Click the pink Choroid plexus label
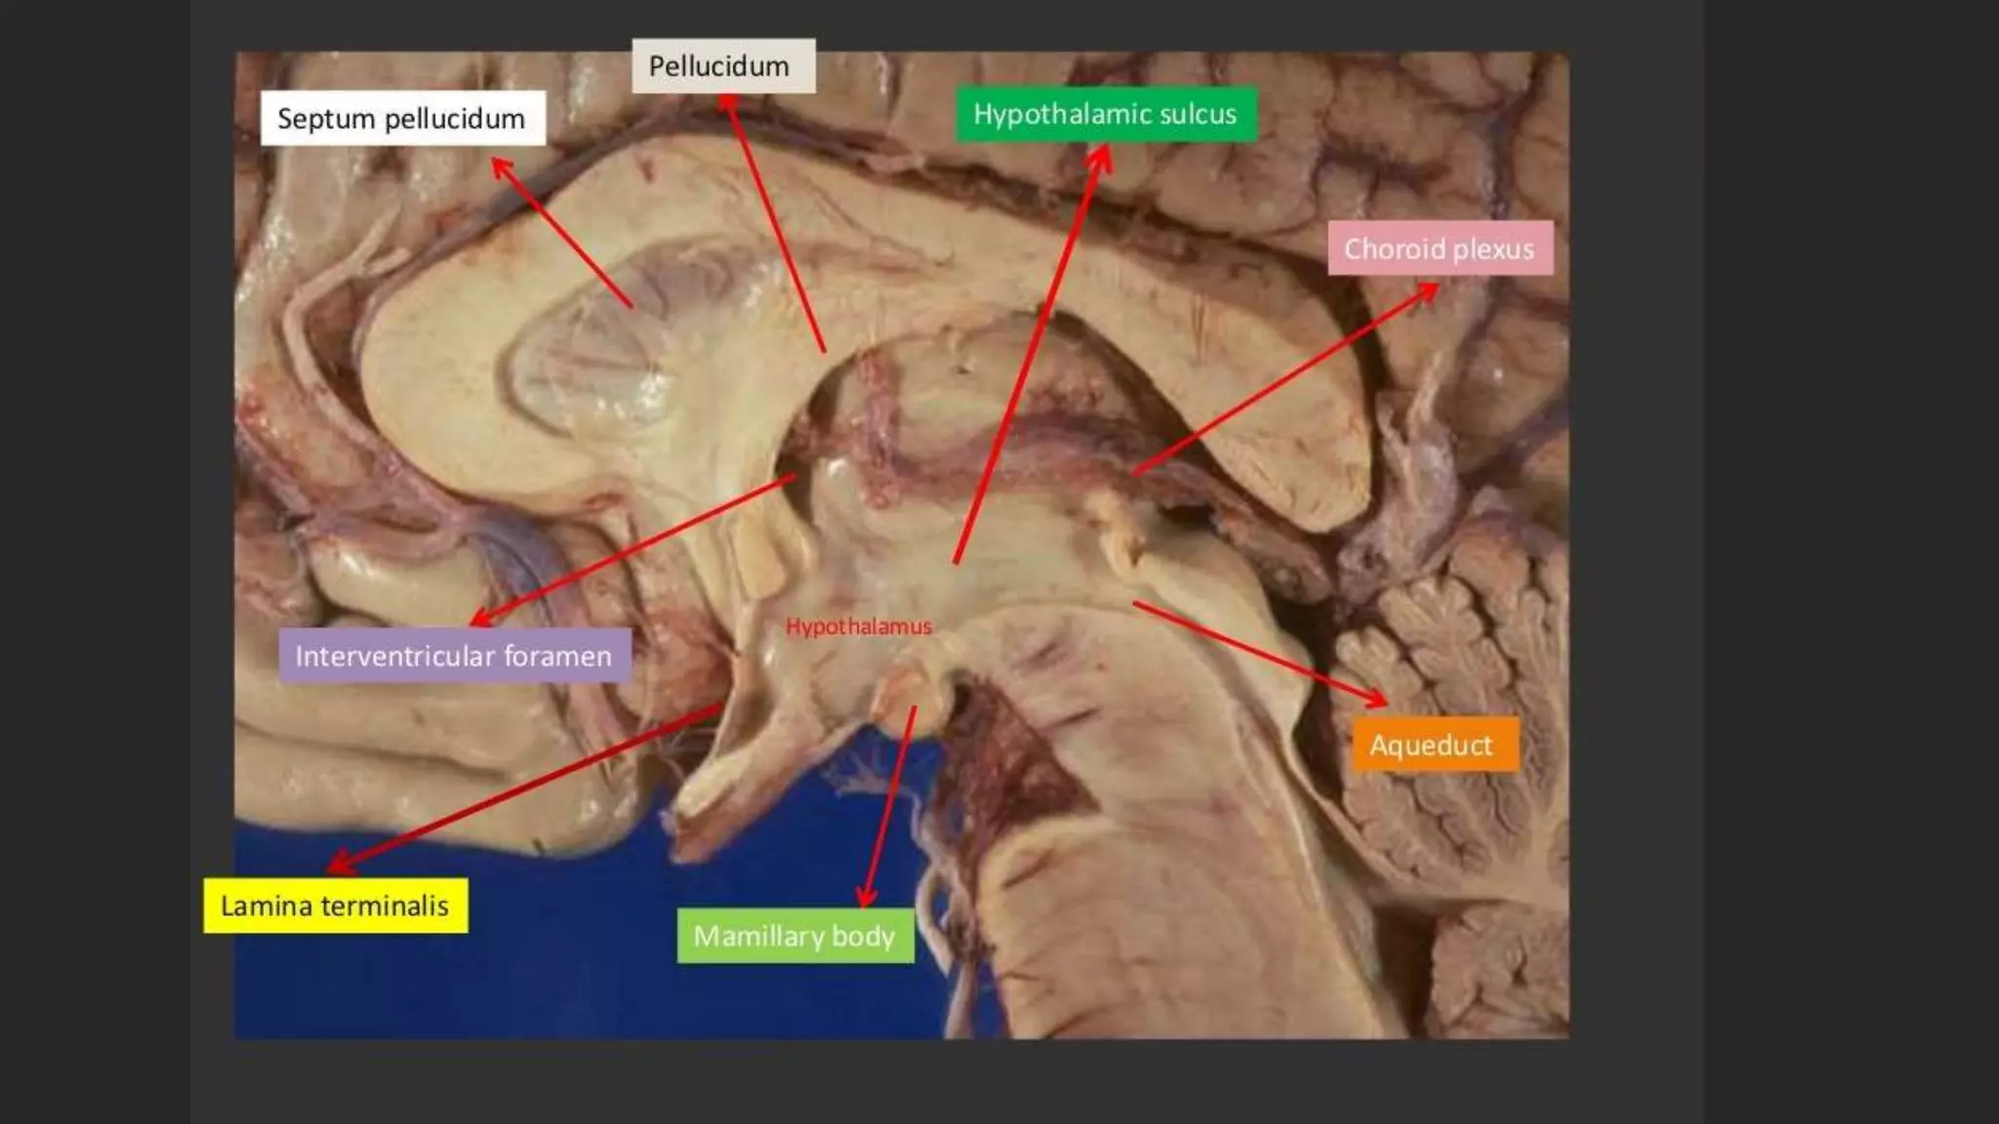 click(1440, 249)
